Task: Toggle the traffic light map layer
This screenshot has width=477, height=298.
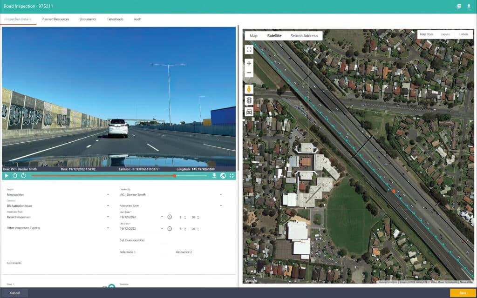Action: [x=249, y=100]
